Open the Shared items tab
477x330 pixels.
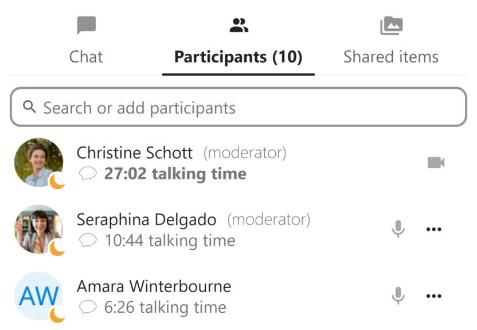point(391,57)
